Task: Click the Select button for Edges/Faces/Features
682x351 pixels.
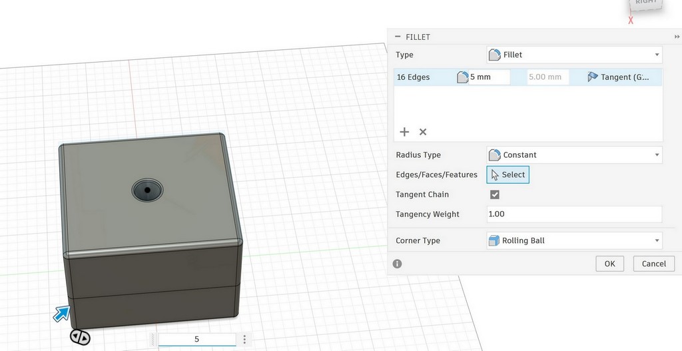Action: pyautogui.click(x=508, y=175)
